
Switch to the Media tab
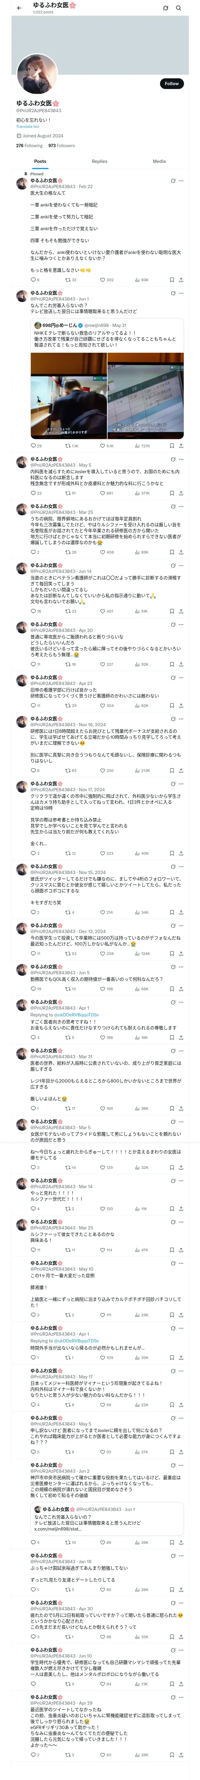click(159, 161)
